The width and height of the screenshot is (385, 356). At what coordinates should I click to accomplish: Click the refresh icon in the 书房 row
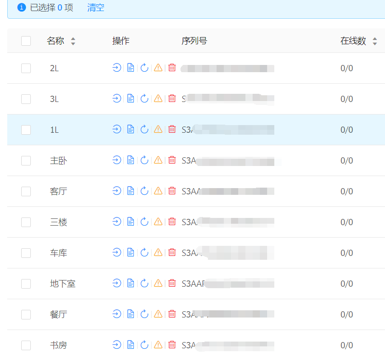(144, 345)
